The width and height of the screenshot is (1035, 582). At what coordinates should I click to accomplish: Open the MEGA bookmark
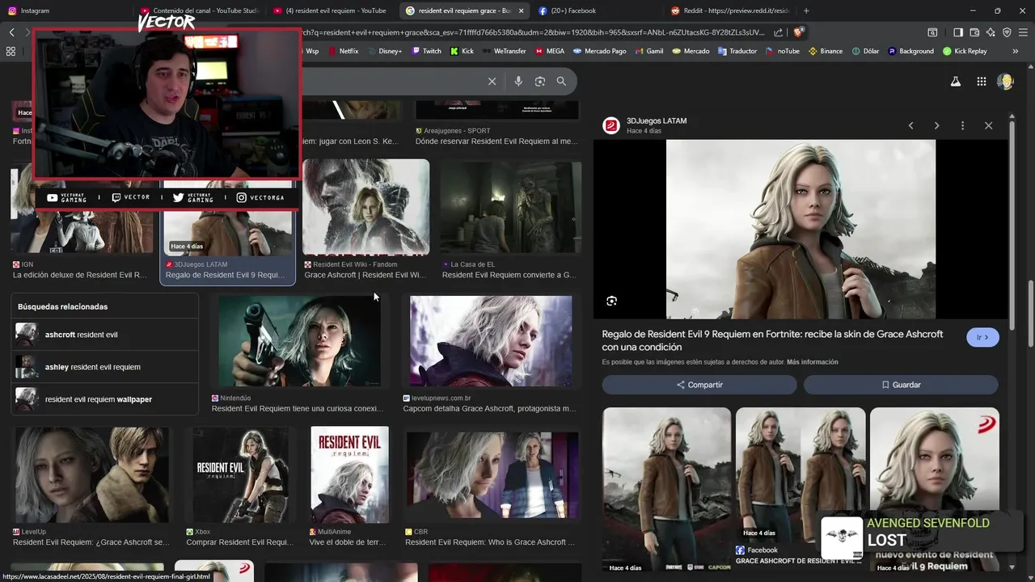(x=549, y=51)
